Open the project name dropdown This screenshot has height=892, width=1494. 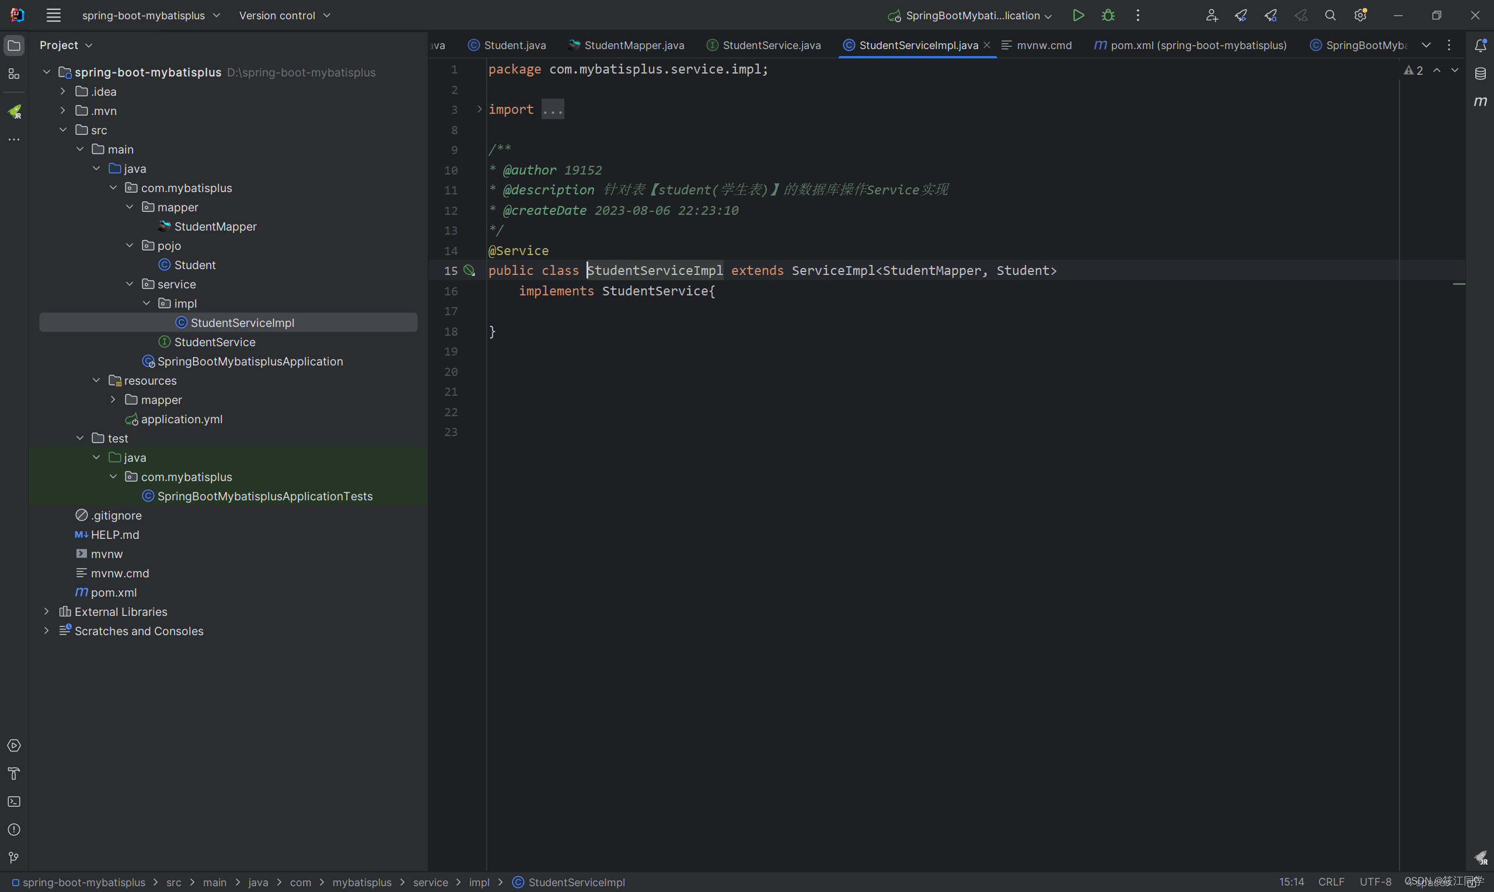tap(151, 15)
